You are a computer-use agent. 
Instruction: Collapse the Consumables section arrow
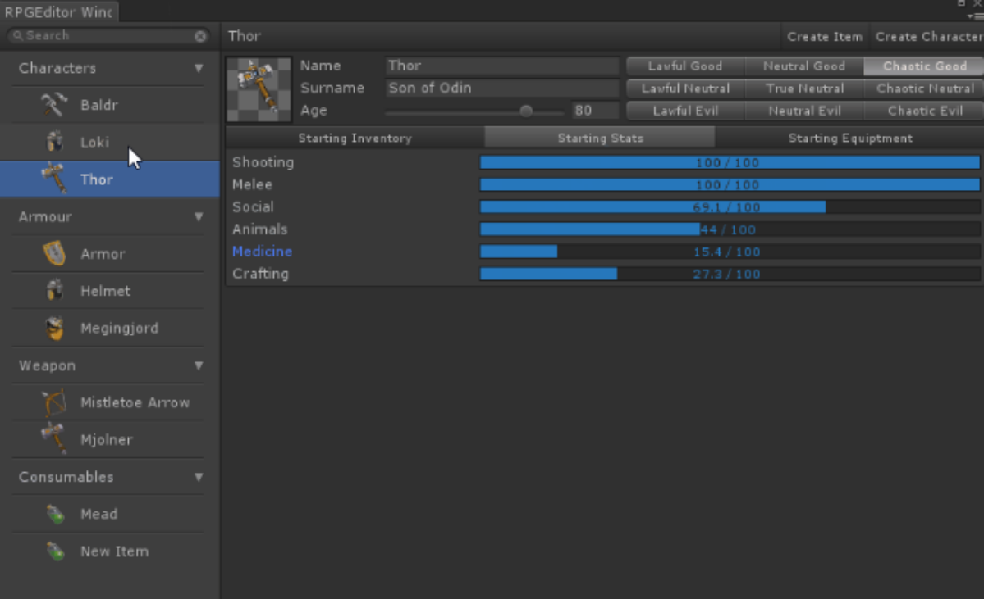[x=199, y=477]
